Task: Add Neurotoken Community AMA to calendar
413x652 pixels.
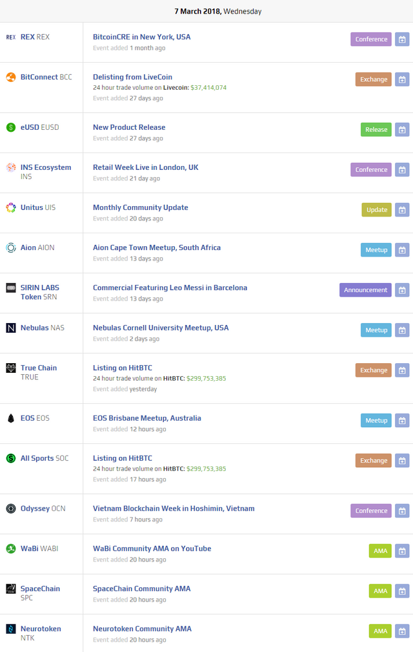Action: 402,631
